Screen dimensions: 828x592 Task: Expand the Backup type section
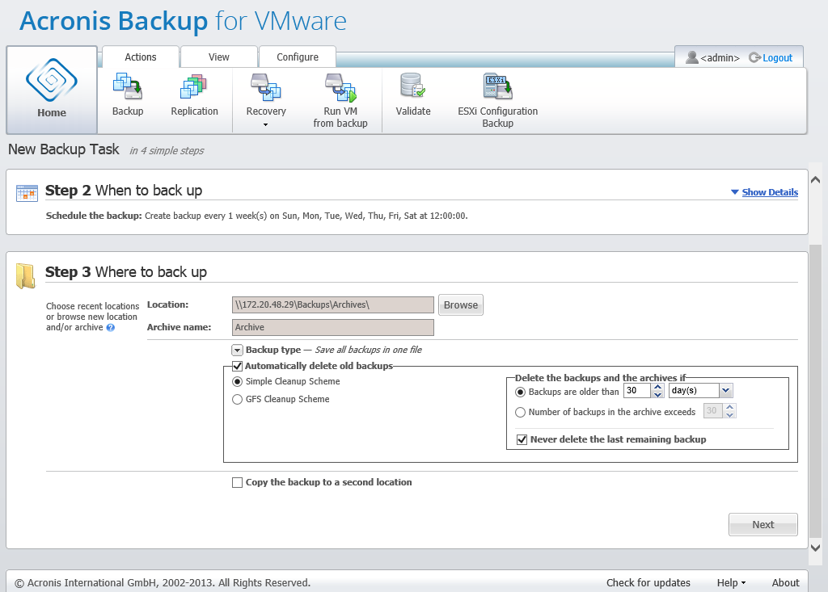237,350
